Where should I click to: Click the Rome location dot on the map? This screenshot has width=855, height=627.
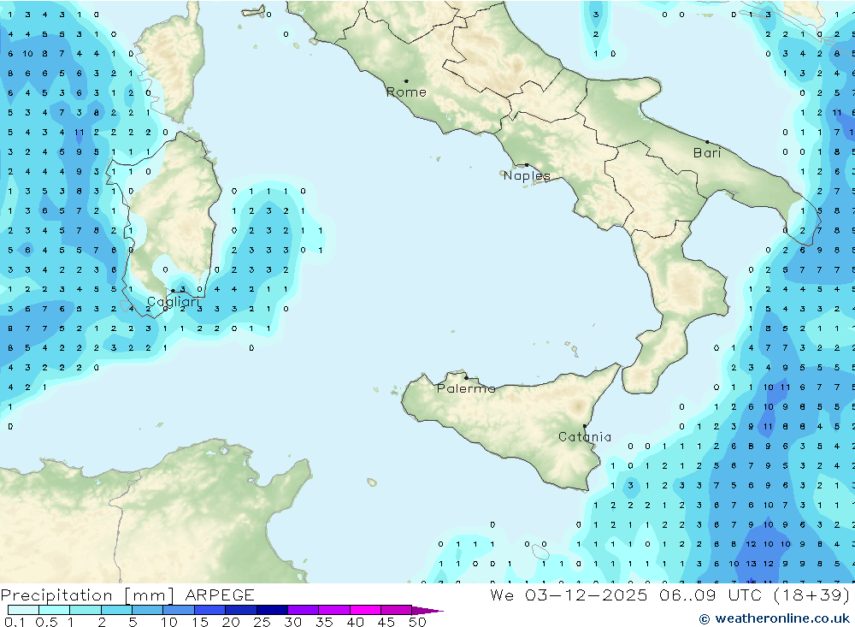coord(406,81)
